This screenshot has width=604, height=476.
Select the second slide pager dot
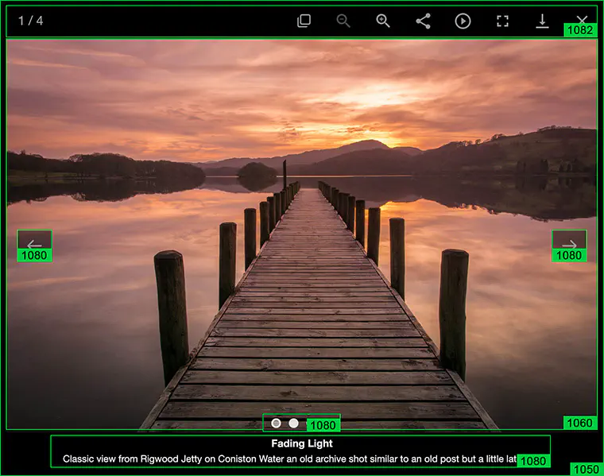point(293,424)
